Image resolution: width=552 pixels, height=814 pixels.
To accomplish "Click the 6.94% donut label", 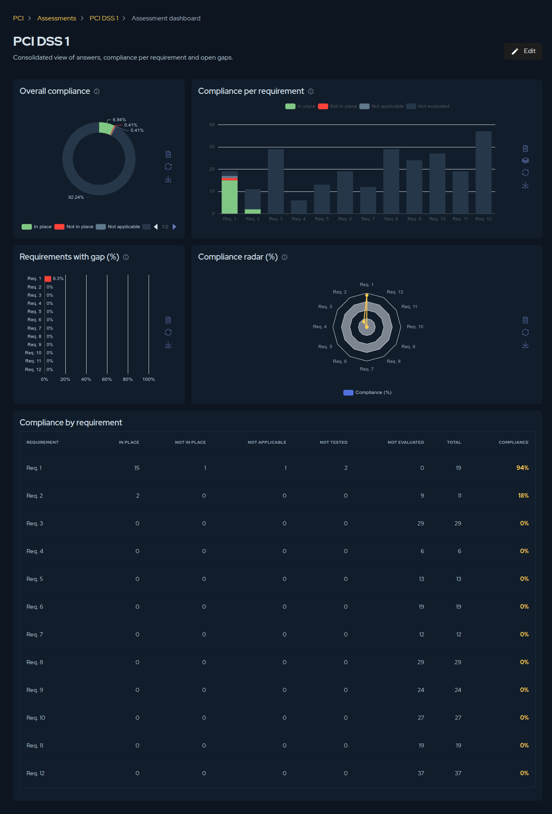I will [119, 120].
